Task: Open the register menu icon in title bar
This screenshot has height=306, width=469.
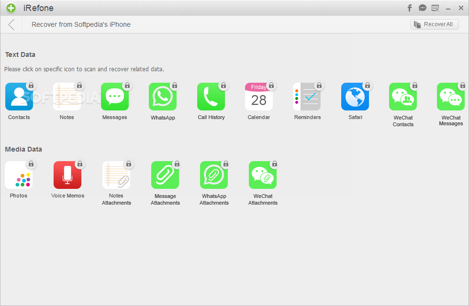Action: click(x=435, y=8)
